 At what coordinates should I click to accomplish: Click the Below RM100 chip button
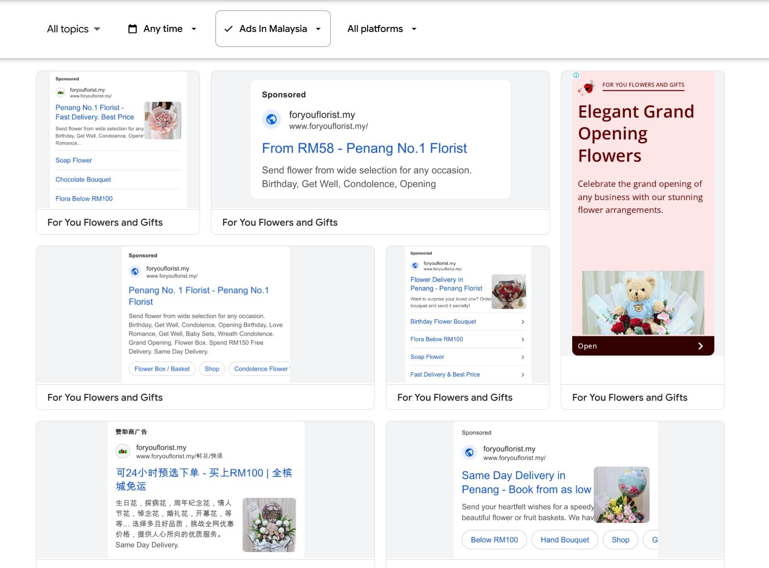pyautogui.click(x=494, y=540)
